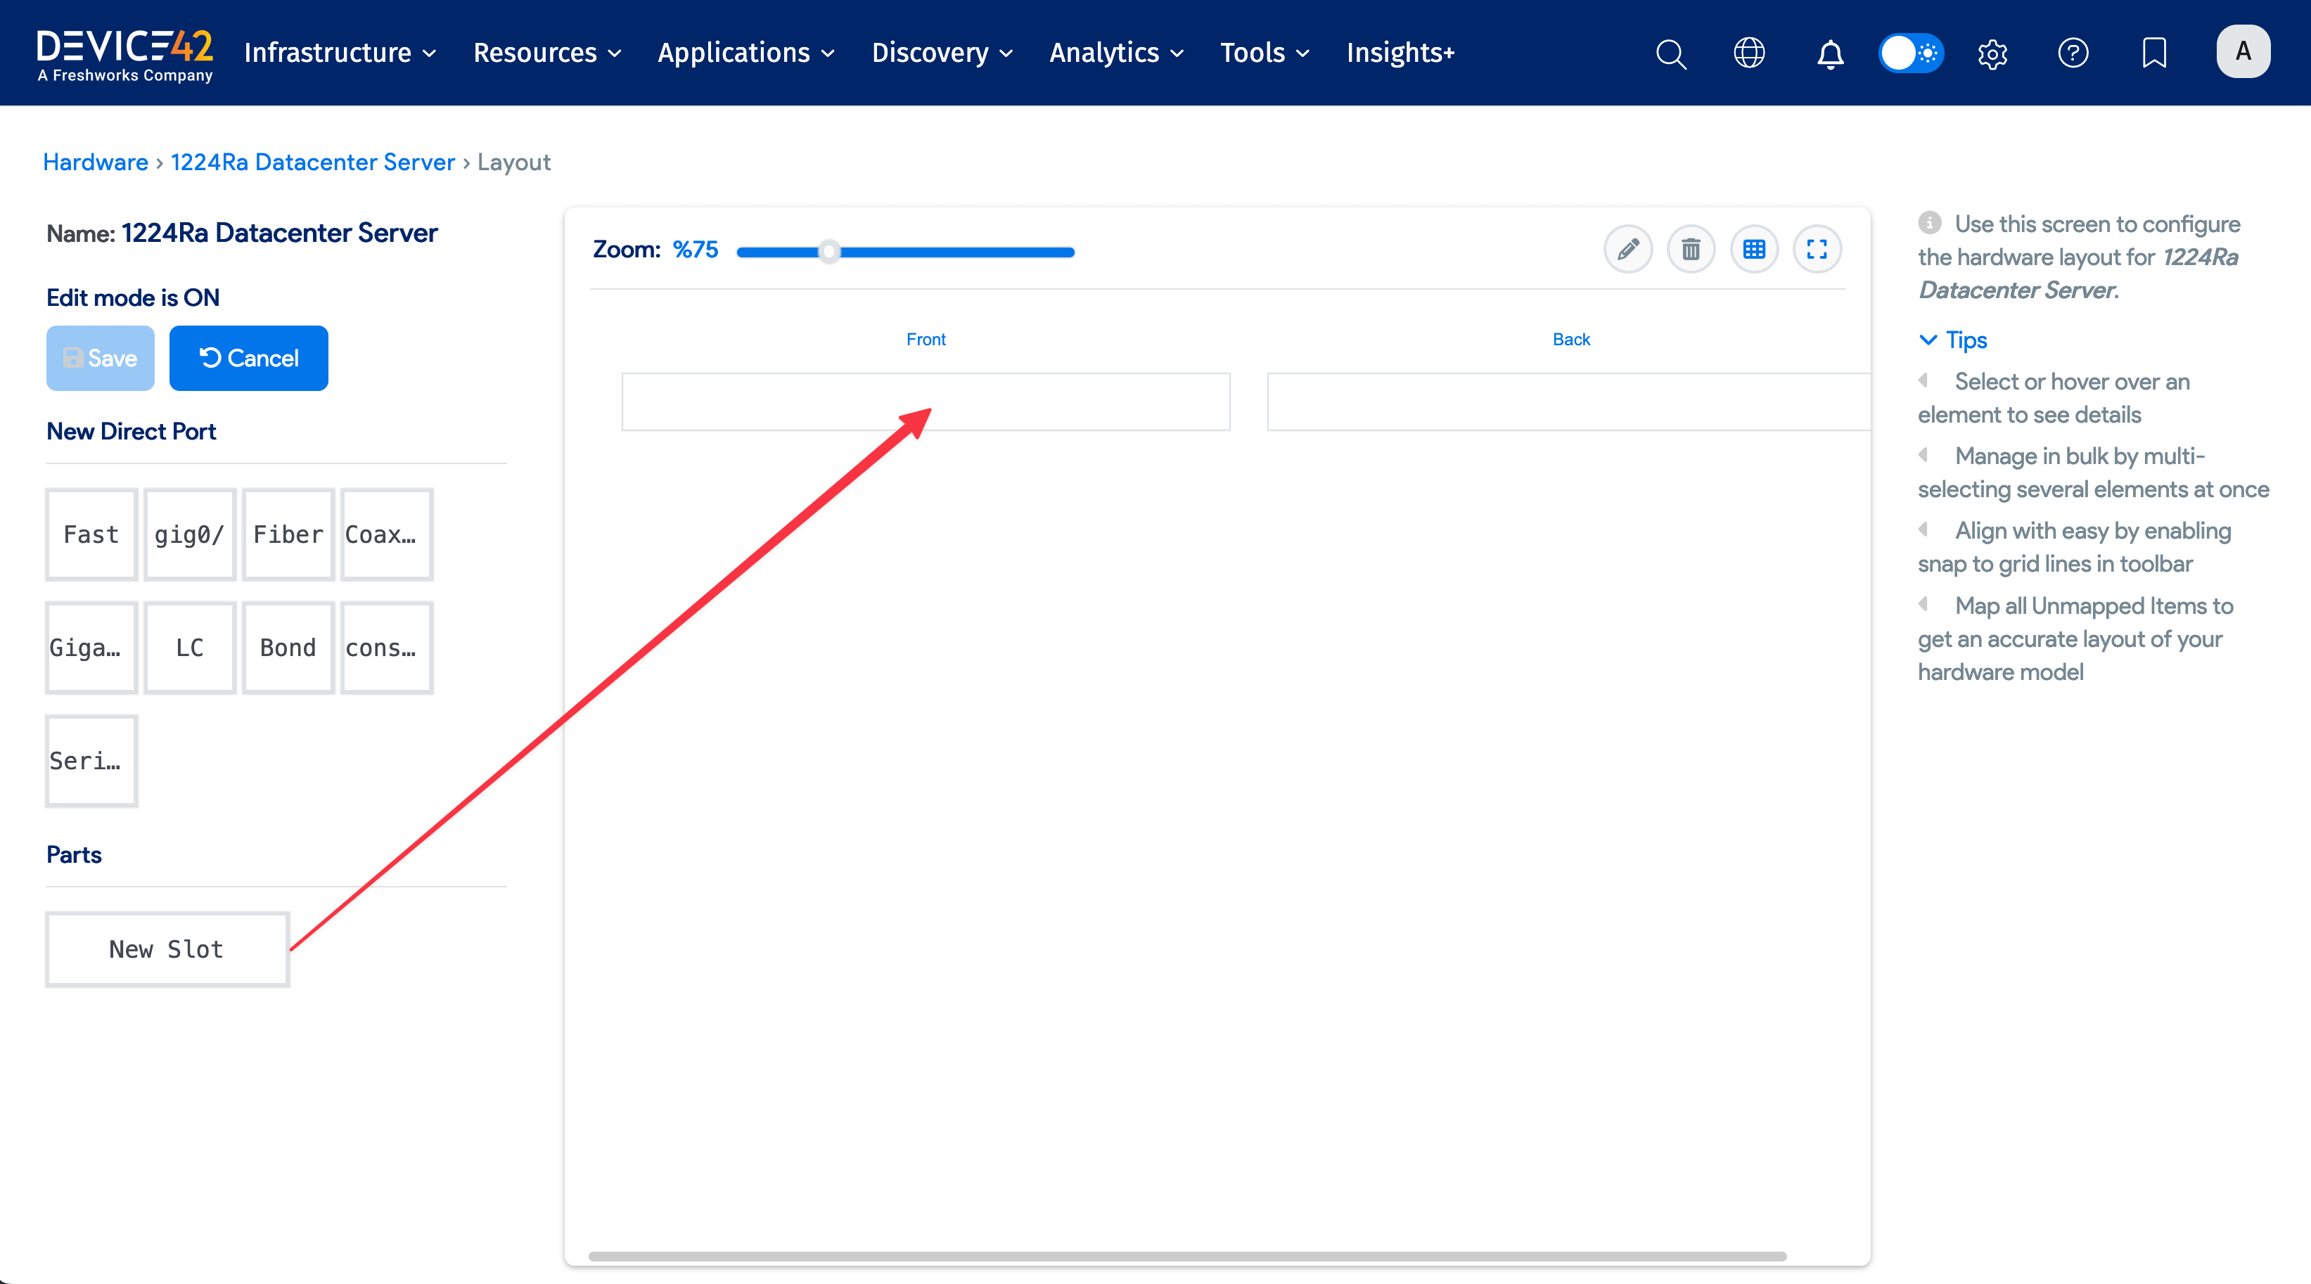Toggle the light/dark theme switch
The width and height of the screenshot is (2311, 1284).
(x=1911, y=53)
